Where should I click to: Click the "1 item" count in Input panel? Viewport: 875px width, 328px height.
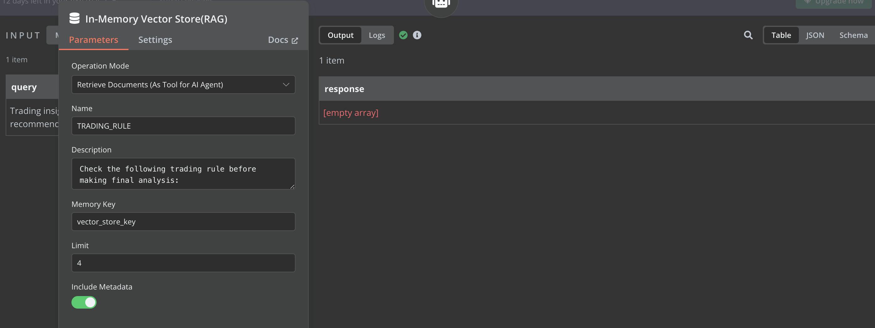[17, 60]
